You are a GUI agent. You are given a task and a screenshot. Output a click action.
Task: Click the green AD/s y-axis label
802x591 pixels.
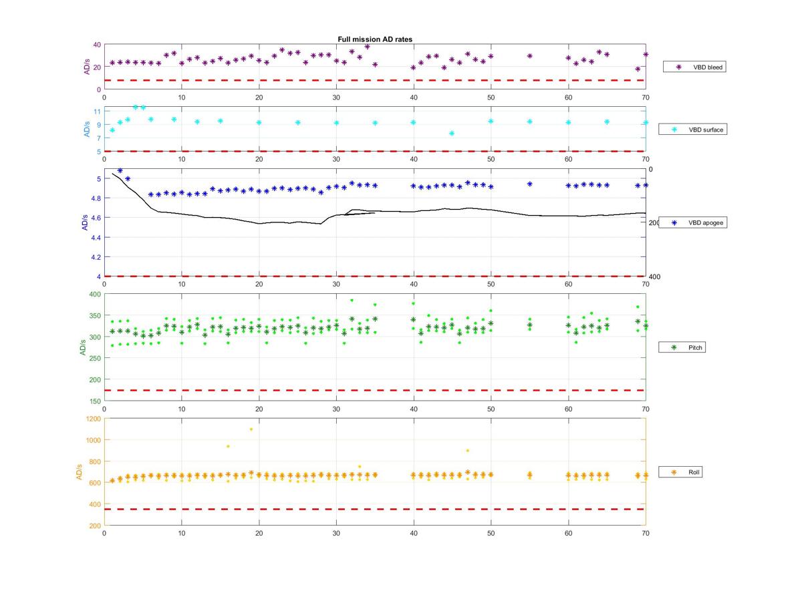(x=83, y=347)
